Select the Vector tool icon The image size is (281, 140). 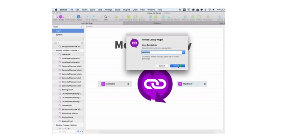coord(121,17)
